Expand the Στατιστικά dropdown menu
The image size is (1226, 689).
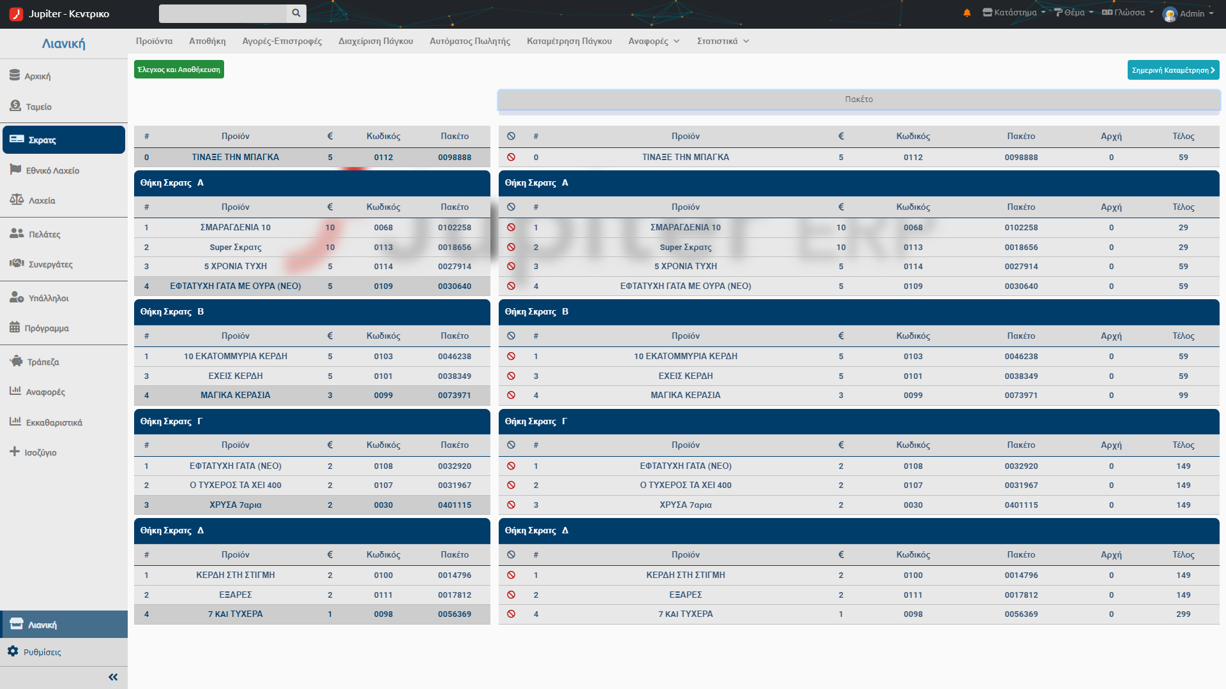click(723, 41)
